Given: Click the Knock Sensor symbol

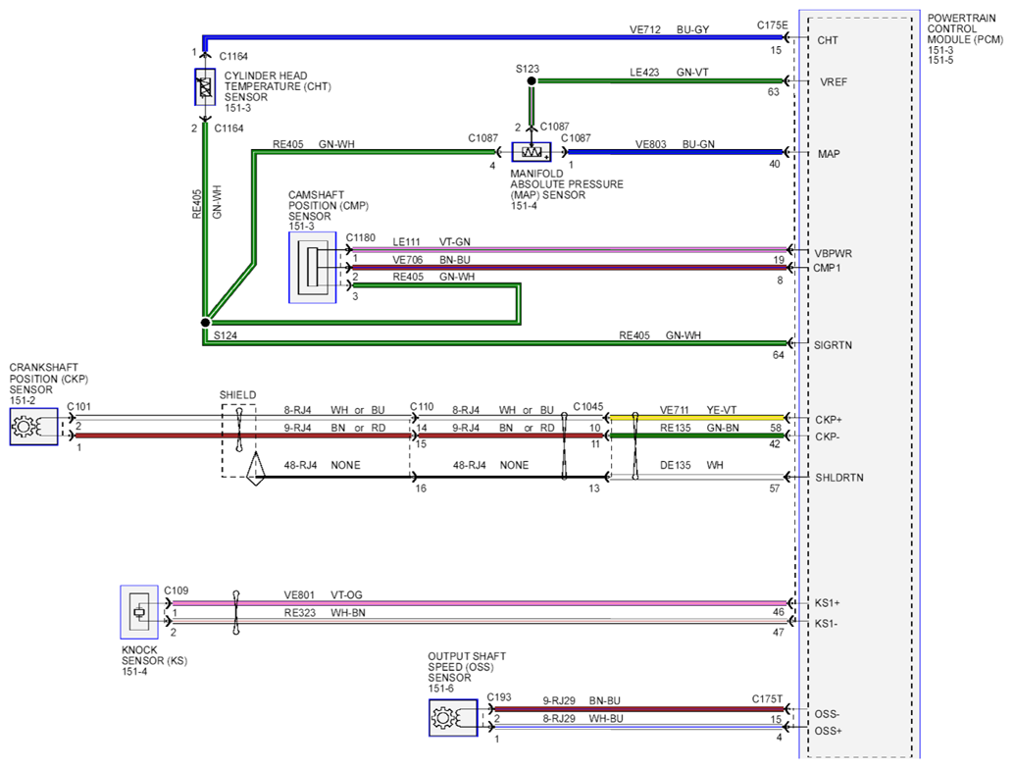Looking at the screenshot, I should pos(139,612).
